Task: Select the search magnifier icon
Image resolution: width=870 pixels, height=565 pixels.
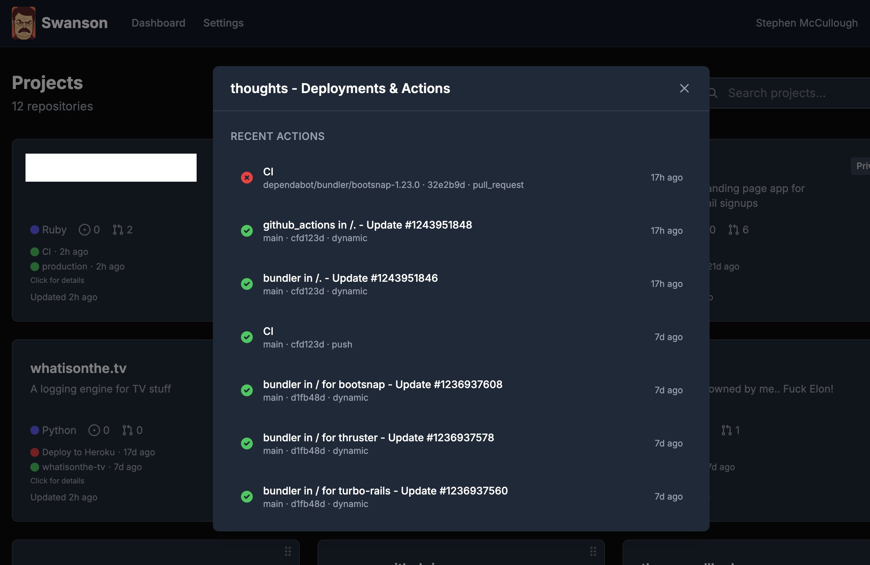Action: pyautogui.click(x=713, y=93)
